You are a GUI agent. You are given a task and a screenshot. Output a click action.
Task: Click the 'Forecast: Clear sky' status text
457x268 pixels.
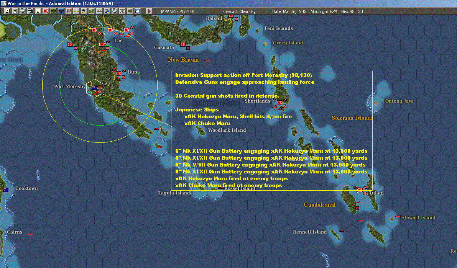pyautogui.click(x=239, y=11)
